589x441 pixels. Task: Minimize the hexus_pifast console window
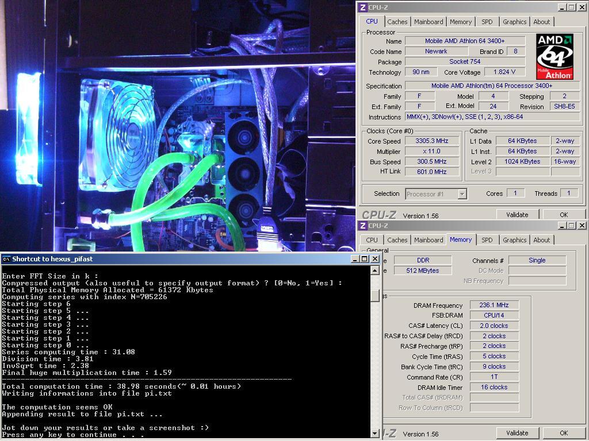click(x=355, y=259)
